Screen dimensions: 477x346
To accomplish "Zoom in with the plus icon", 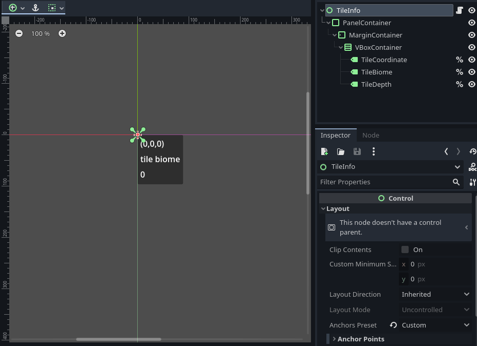I will point(62,33).
